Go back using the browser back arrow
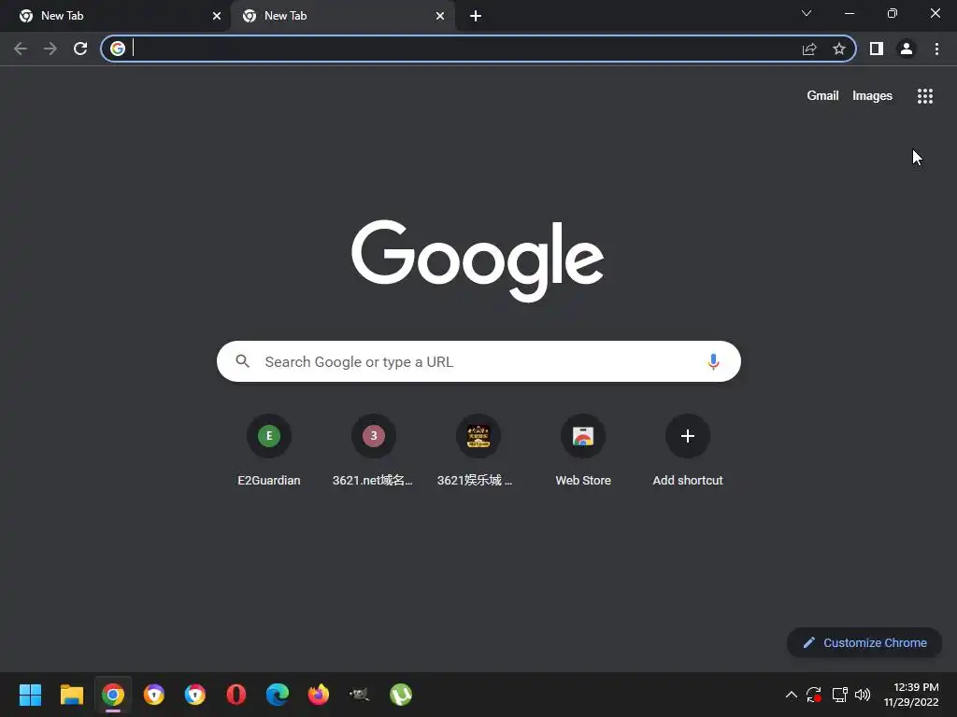This screenshot has height=717, width=957. [x=21, y=49]
